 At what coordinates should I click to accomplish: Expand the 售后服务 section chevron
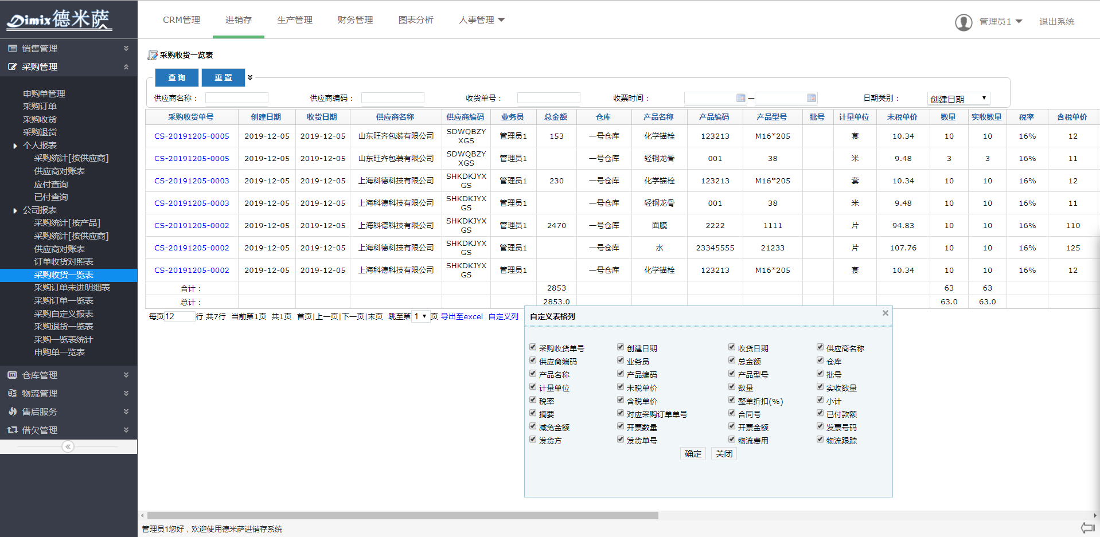tap(126, 411)
